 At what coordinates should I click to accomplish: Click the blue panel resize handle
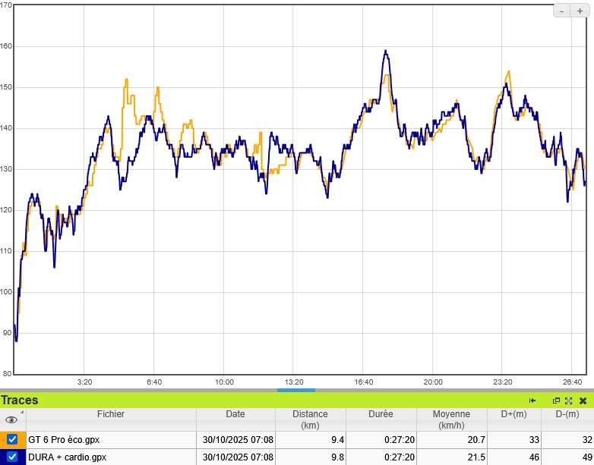pos(296,390)
